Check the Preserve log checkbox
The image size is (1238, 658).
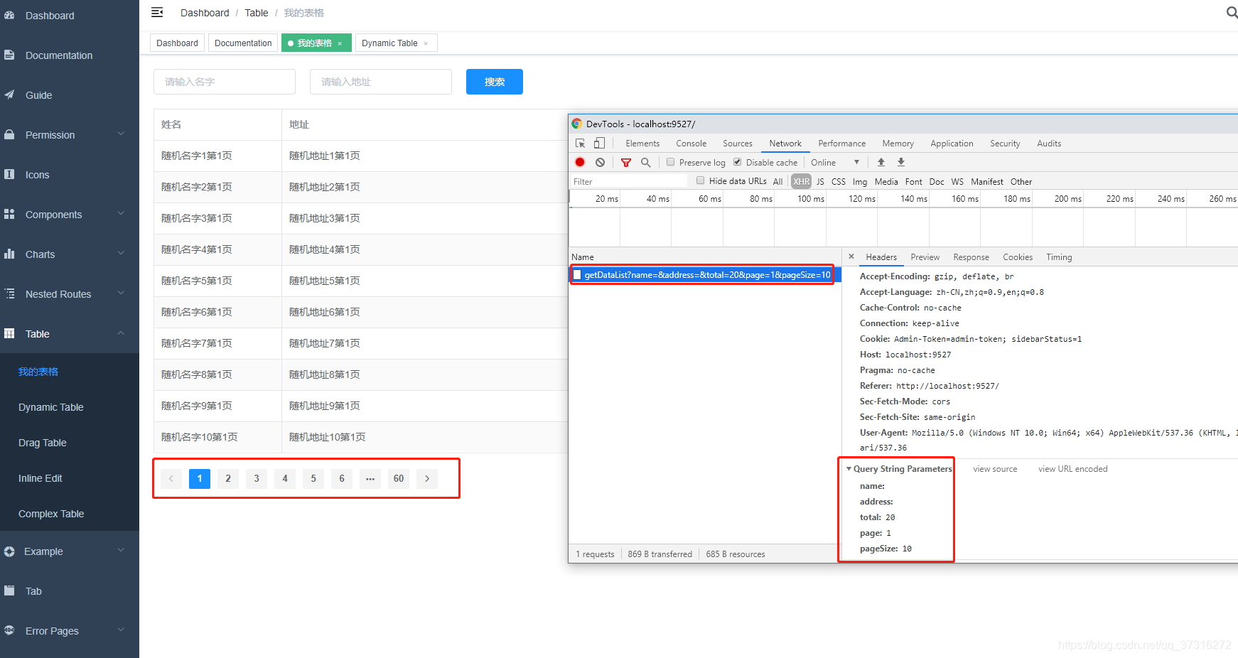pyautogui.click(x=670, y=162)
